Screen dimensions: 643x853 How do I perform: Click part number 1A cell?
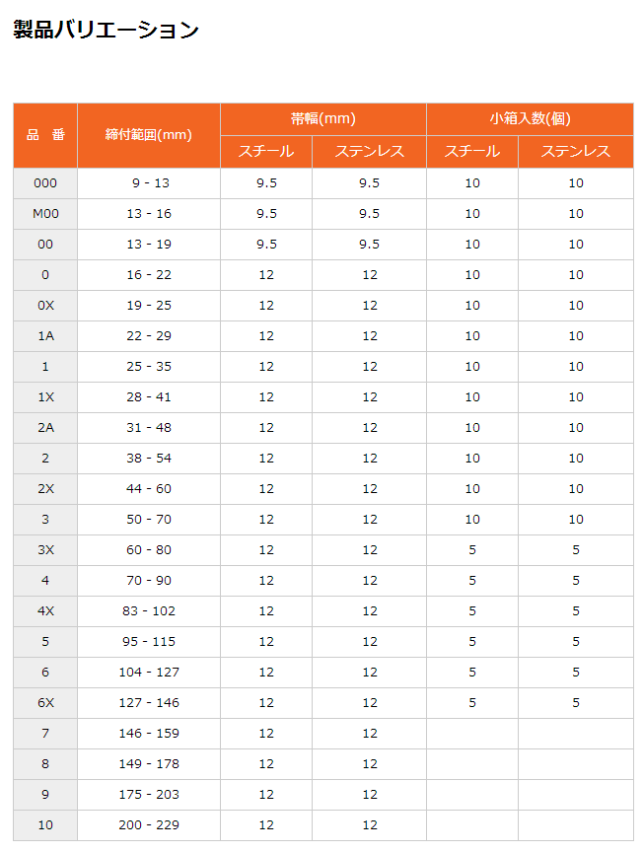tap(45, 336)
